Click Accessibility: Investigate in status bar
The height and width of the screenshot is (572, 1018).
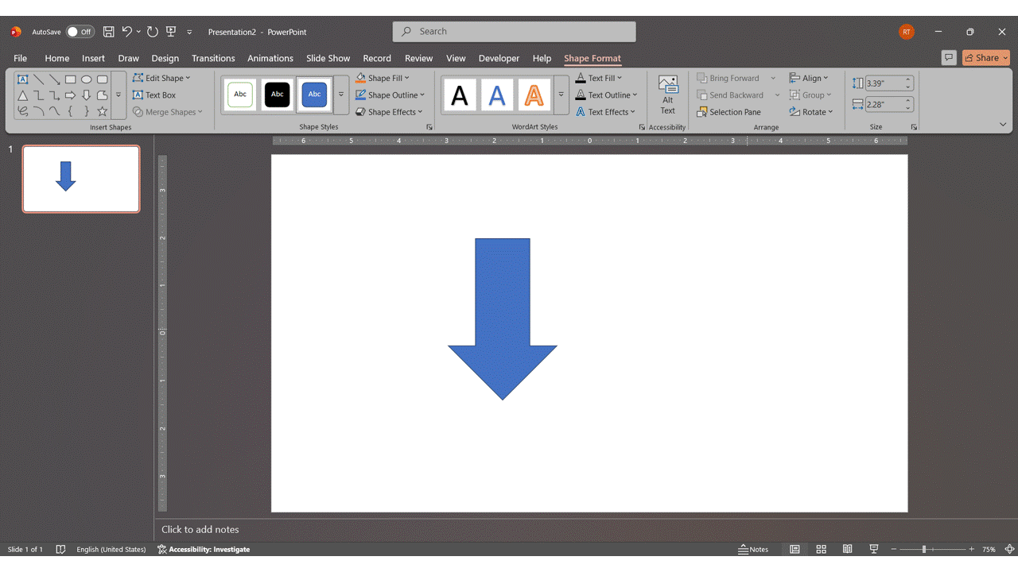click(x=204, y=549)
